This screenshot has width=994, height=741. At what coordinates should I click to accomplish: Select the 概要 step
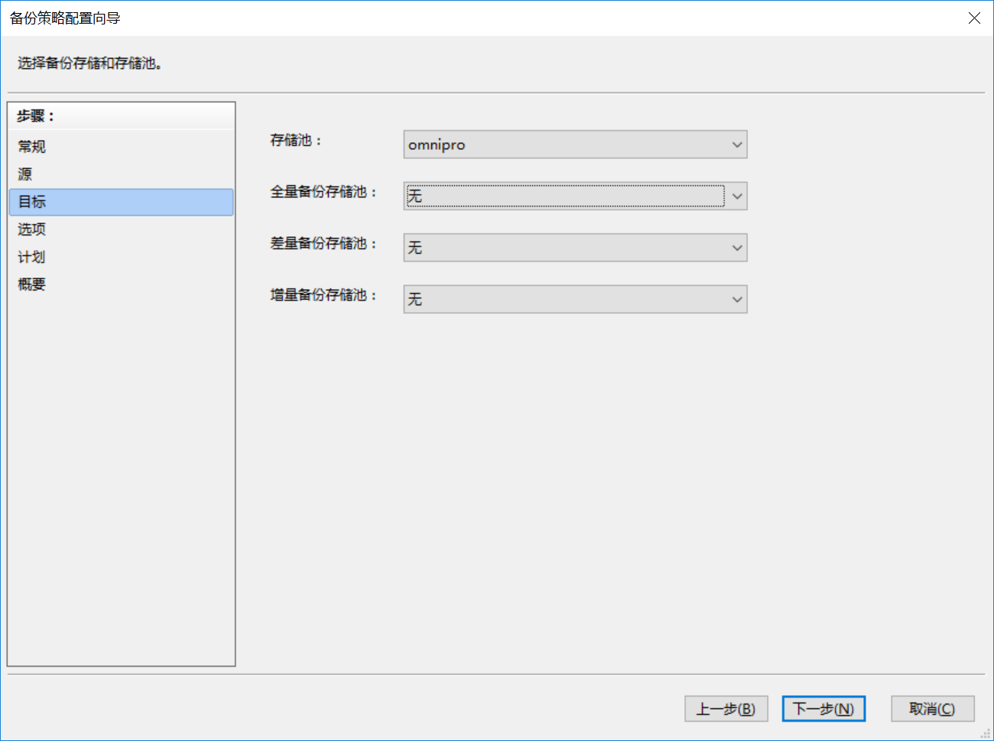(32, 284)
